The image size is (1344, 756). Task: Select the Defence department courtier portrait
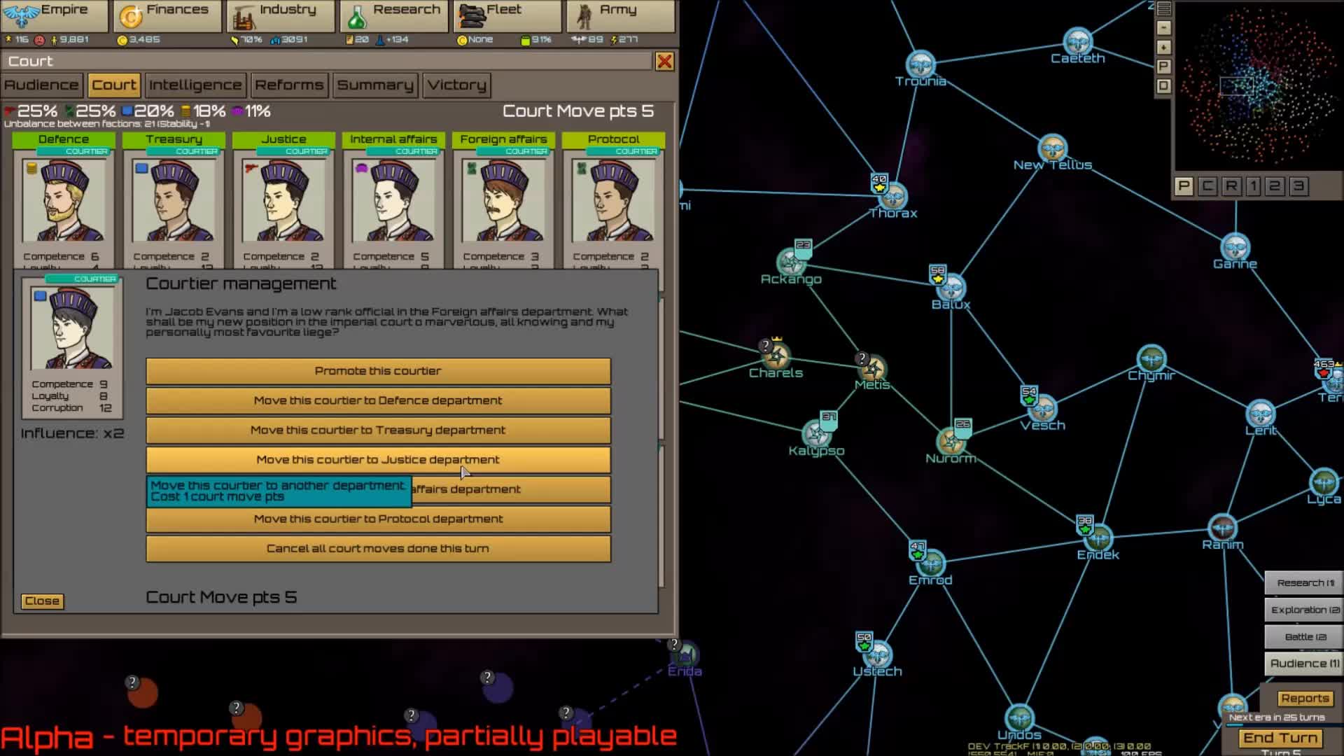coord(64,200)
